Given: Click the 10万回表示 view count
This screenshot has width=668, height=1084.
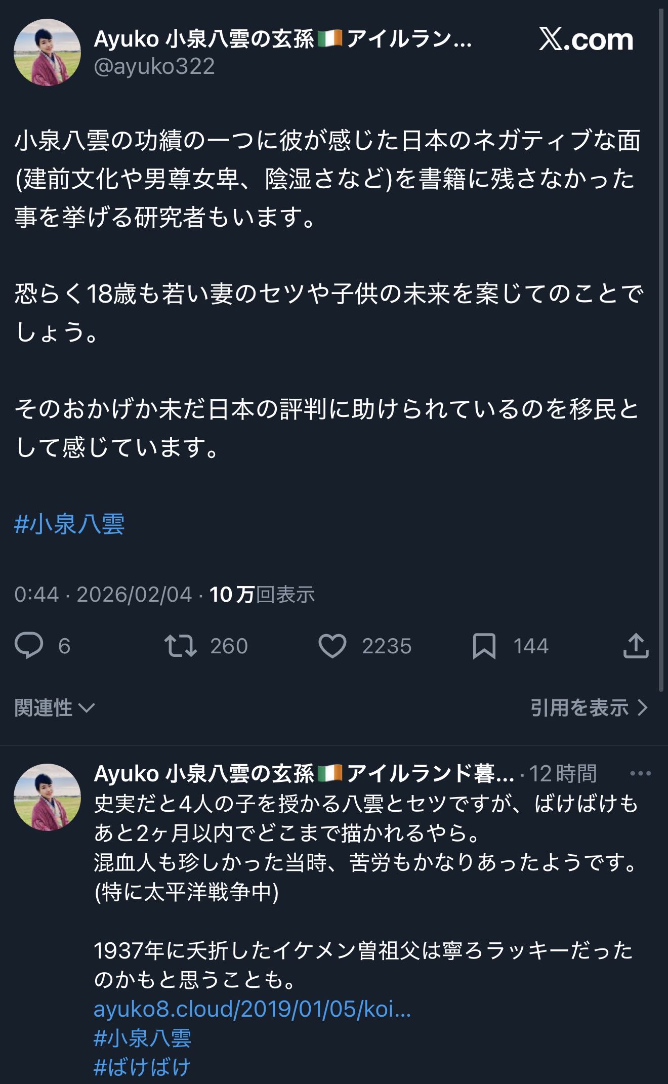Looking at the screenshot, I should tap(262, 595).
